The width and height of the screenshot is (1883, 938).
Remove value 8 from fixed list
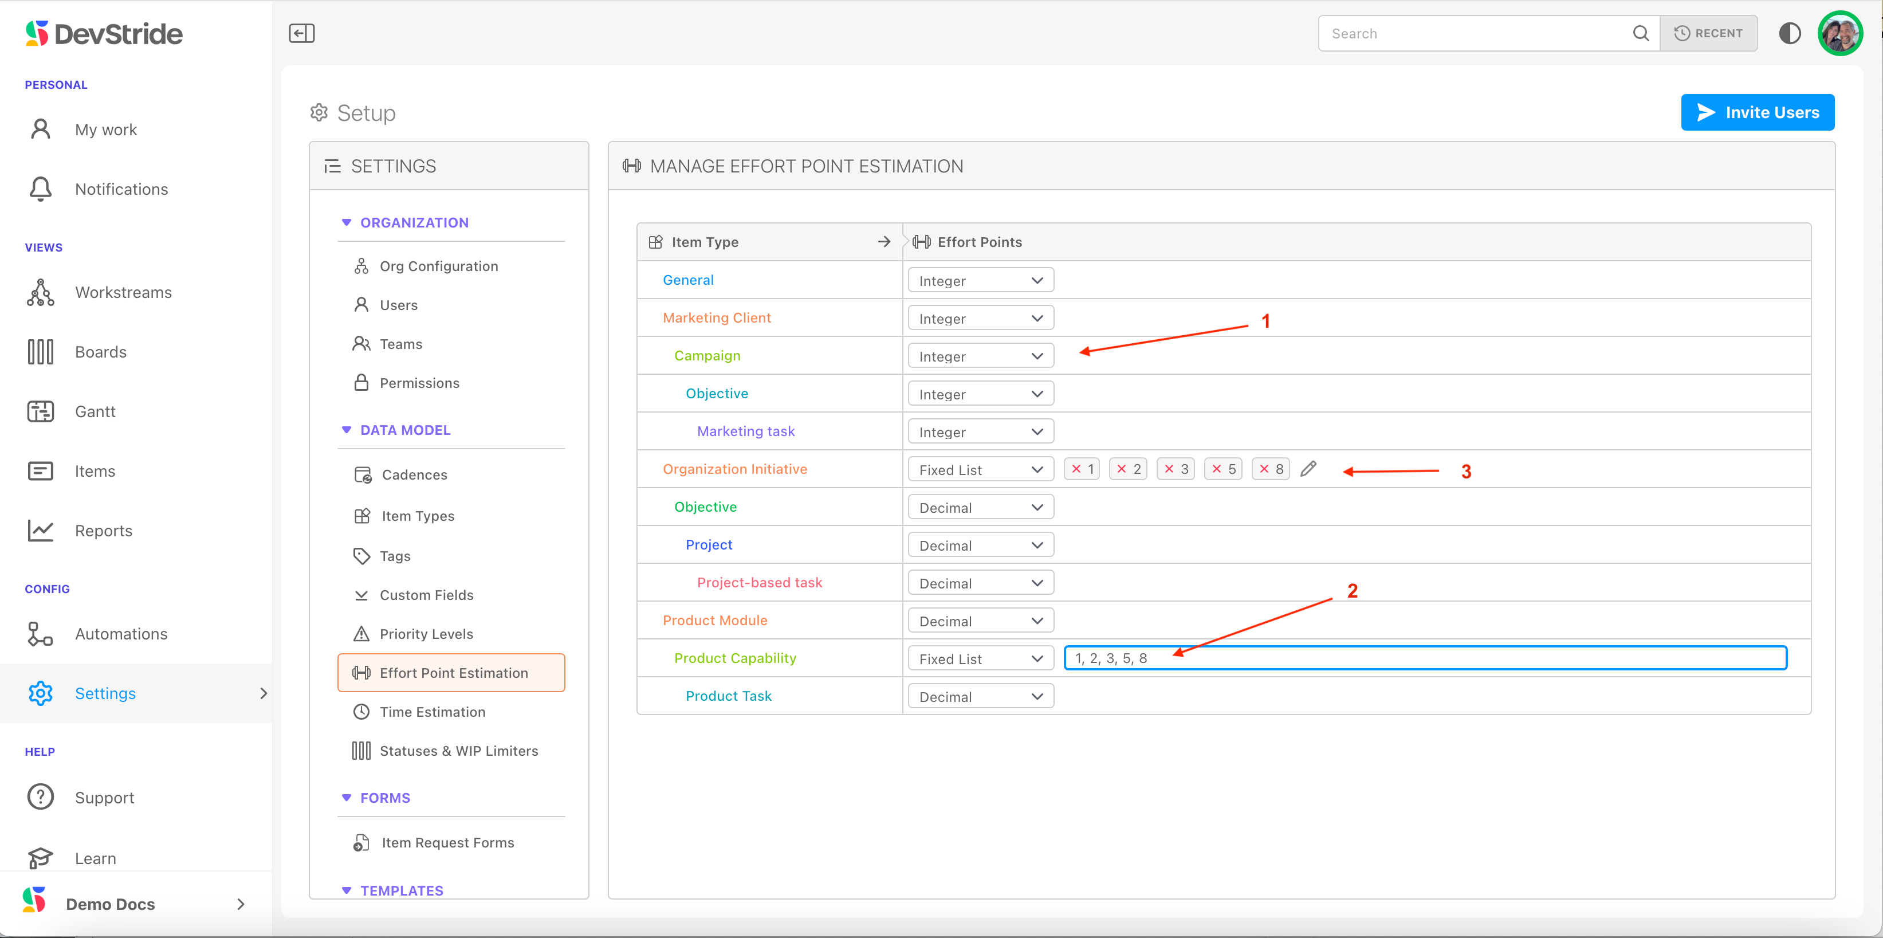pos(1264,469)
